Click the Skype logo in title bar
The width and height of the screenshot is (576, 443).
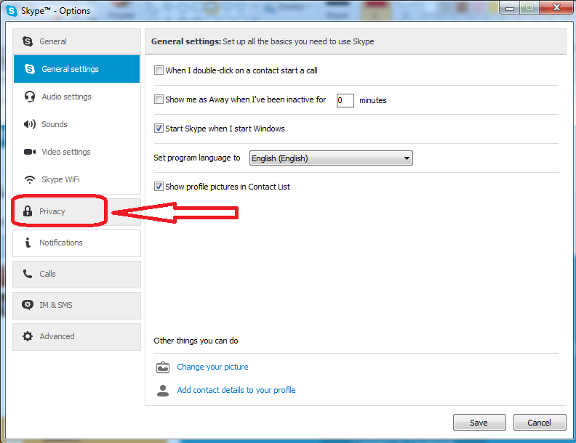(x=12, y=11)
